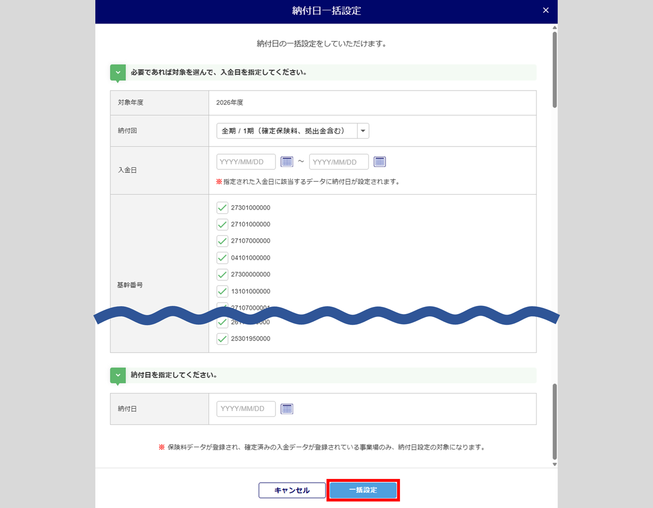Click the キャンセル button
653x508 pixels.
(292, 490)
